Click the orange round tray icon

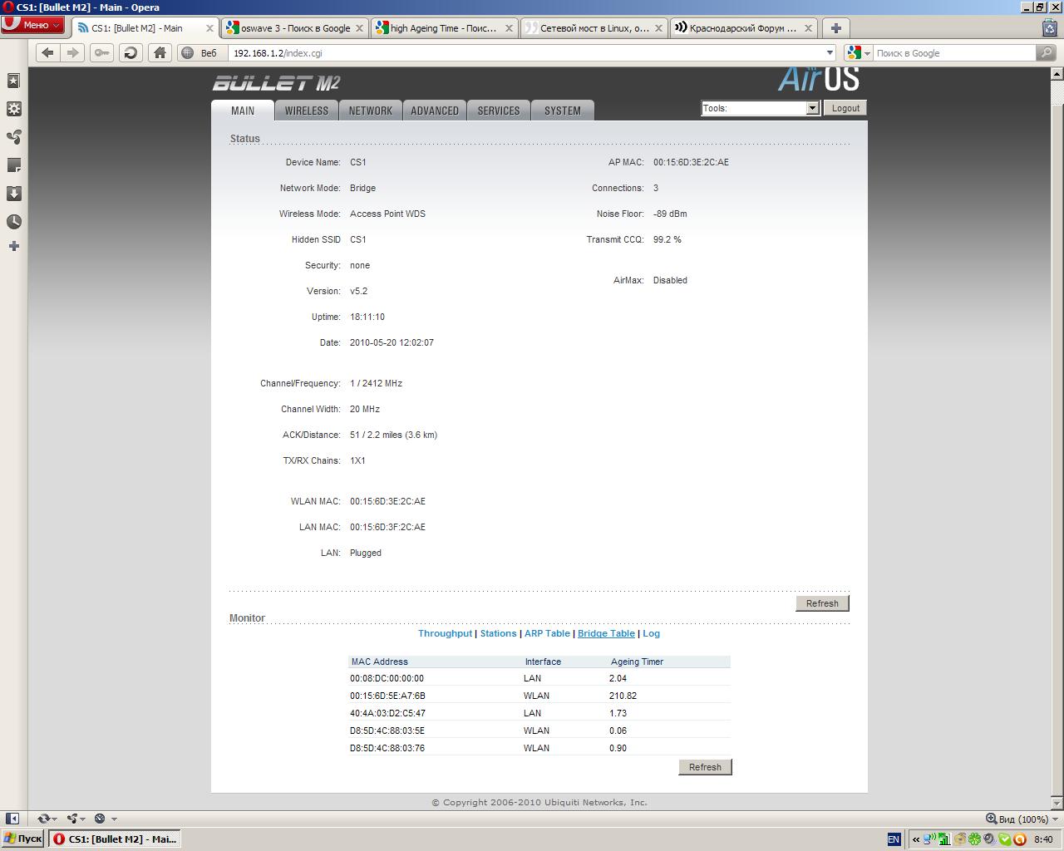pyautogui.click(x=1019, y=839)
